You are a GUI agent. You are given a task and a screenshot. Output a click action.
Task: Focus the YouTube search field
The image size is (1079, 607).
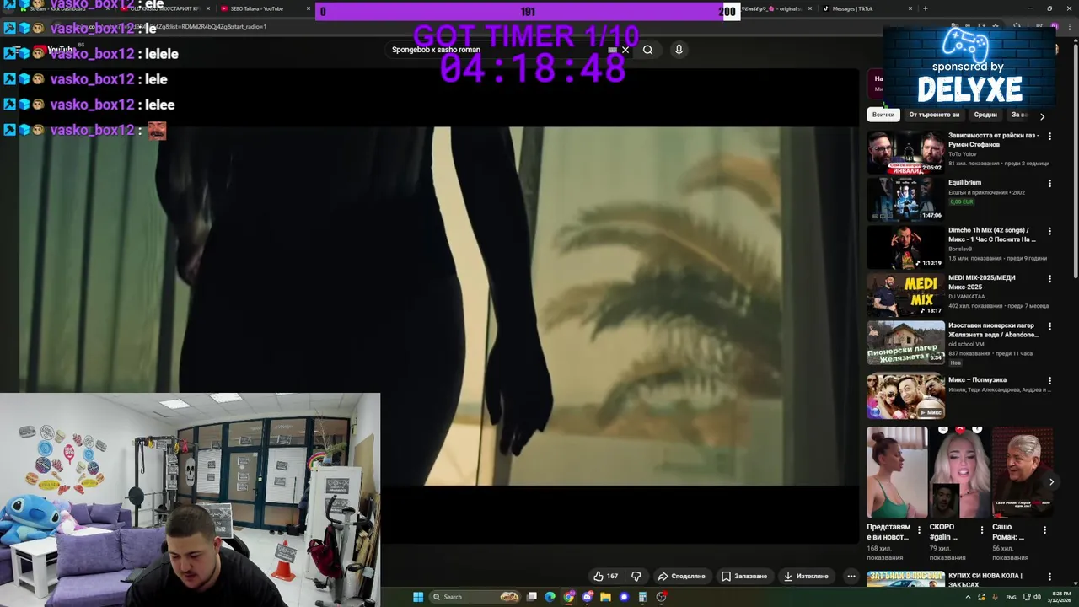tap(502, 50)
